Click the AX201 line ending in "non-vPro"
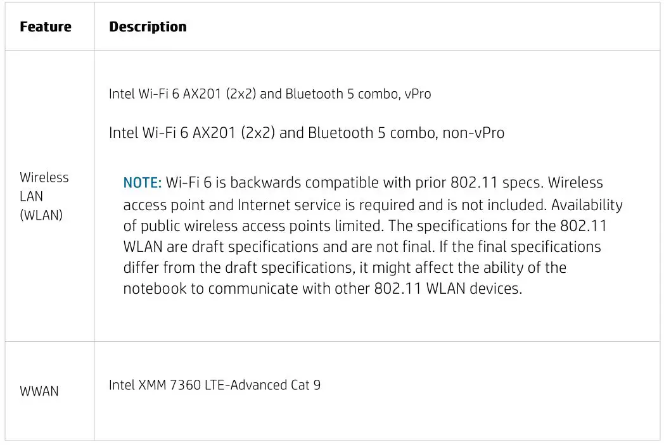 tap(307, 133)
